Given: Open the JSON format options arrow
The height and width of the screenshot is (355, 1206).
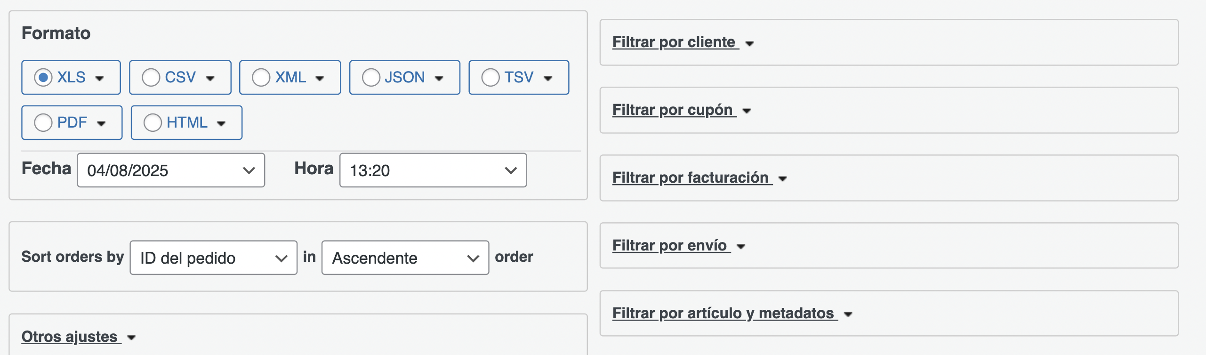Looking at the screenshot, I should 439,78.
